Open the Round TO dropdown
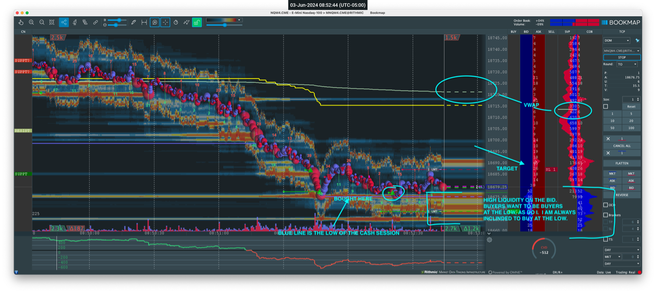 pyautogui.click(x=627, y=64)
